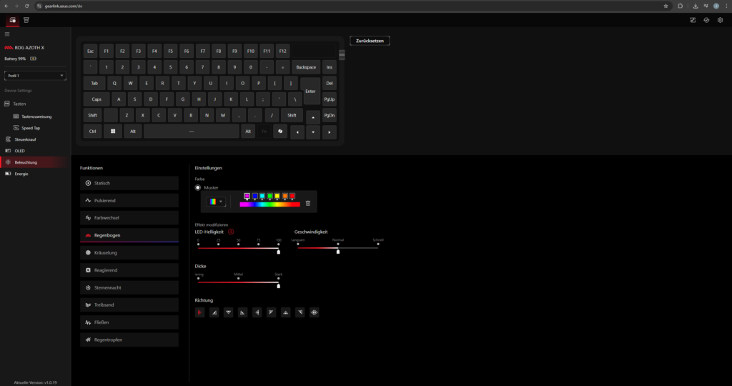Collapse the Tasten sidebar section

click(x=19, y=104)
